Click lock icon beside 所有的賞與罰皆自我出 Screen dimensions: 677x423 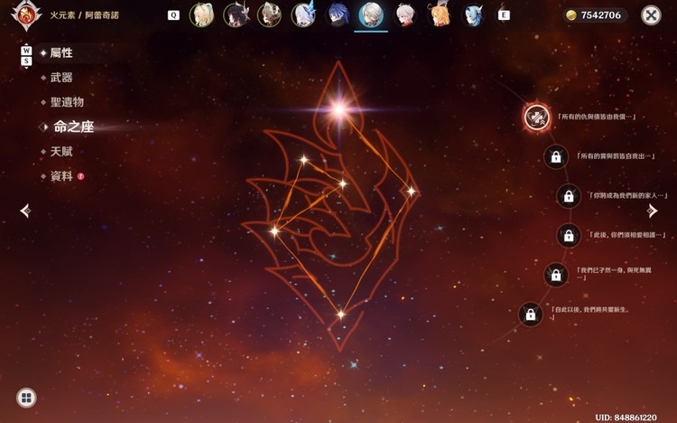point(556,156)
